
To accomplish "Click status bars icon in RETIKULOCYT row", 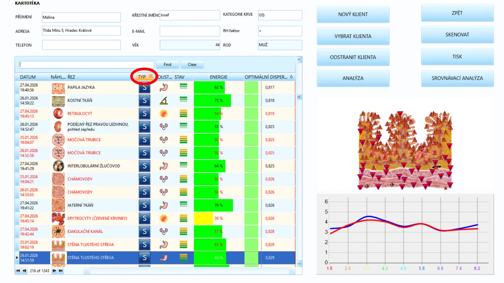I will tap(183, 114).
